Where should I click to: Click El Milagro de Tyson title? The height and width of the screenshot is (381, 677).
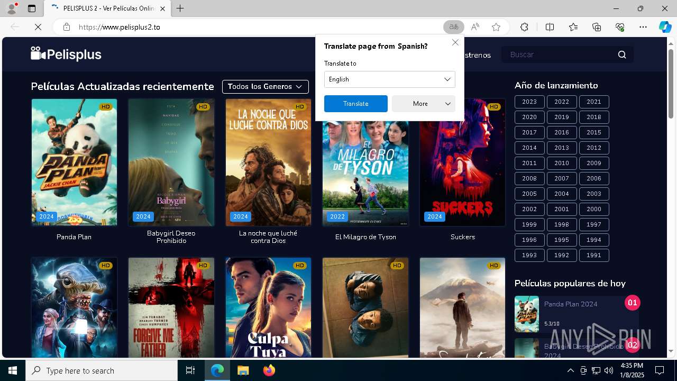point(365,237)
